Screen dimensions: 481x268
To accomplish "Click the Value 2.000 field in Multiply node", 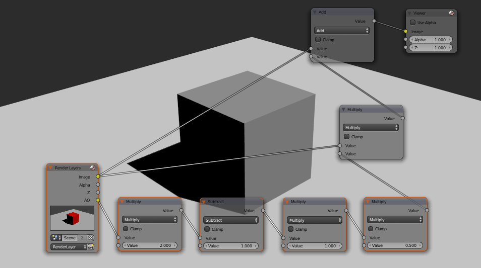I will coord(150,245).
